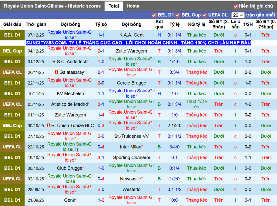Open Zulte Waregem team on 04/12/25 row

(x=131, y=51)
